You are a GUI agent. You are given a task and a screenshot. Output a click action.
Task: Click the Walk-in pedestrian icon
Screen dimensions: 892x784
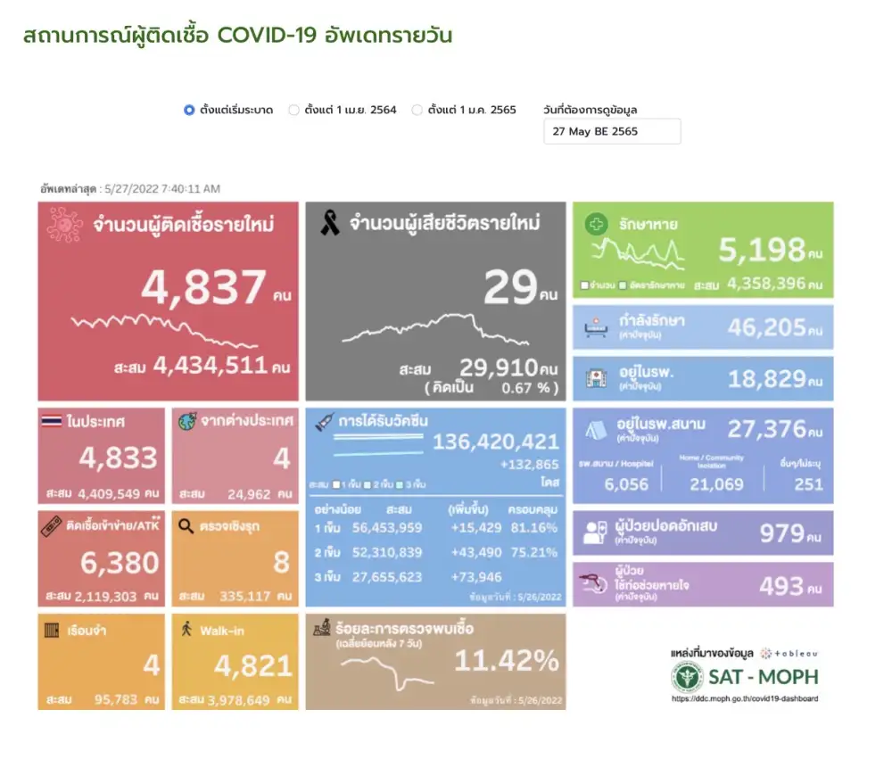pyautogui.click(x=186, y=630)
